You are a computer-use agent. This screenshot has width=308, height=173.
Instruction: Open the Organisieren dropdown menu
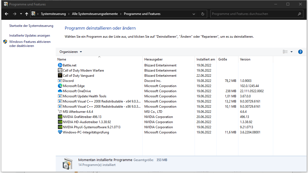tap(71, 52)
